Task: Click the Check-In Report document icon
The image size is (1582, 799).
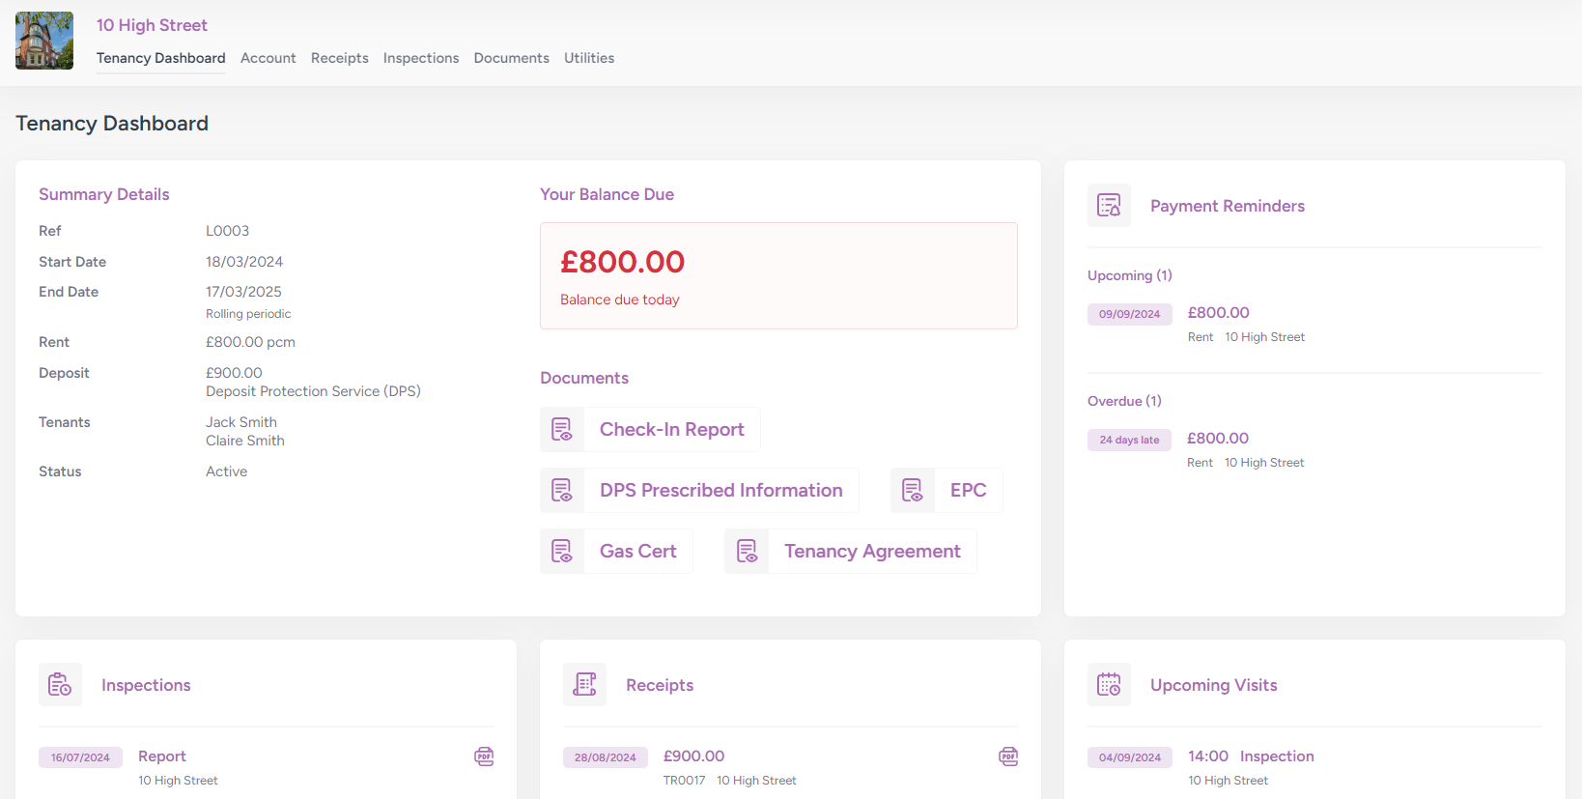Action: click(x=562, y=429)
